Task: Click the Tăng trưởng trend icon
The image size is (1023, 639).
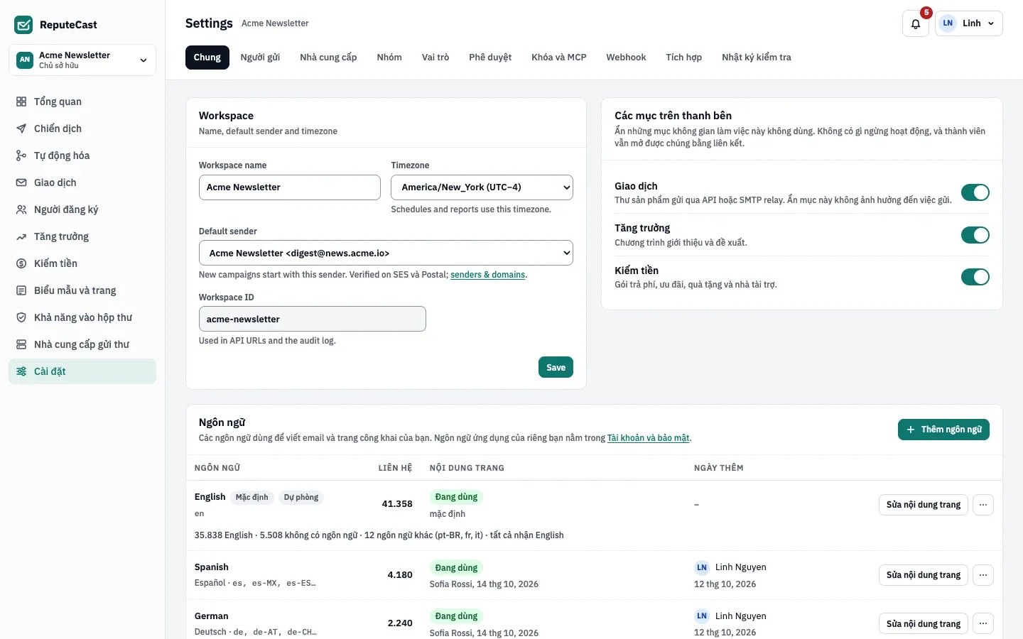Action: (x=21, y=236)
